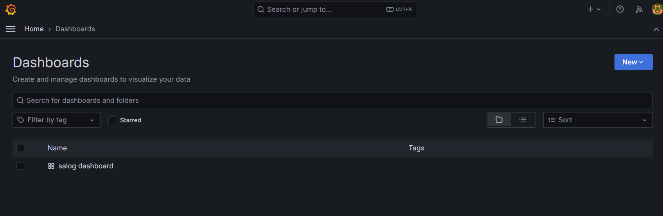Select the Dashboards breadcrumb
This screenshot has height=216, width=663.
75,29
